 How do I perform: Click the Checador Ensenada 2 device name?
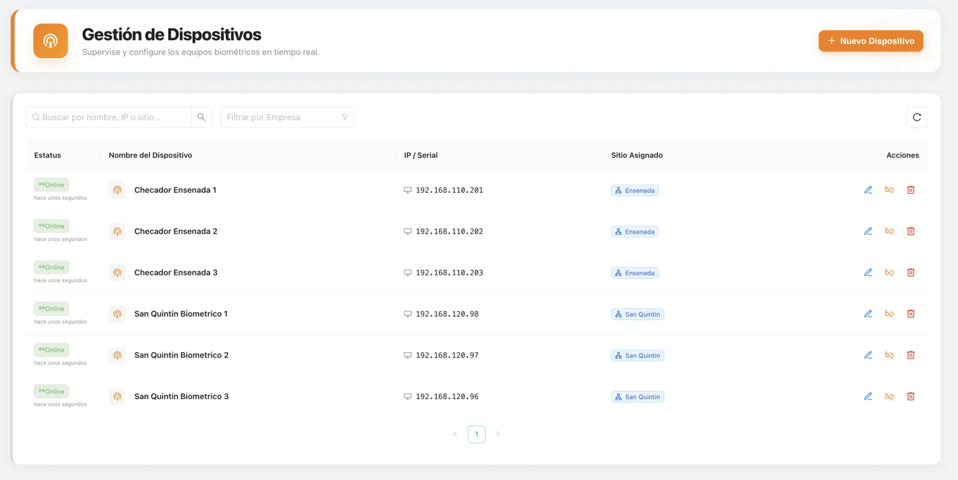point(175,231)
